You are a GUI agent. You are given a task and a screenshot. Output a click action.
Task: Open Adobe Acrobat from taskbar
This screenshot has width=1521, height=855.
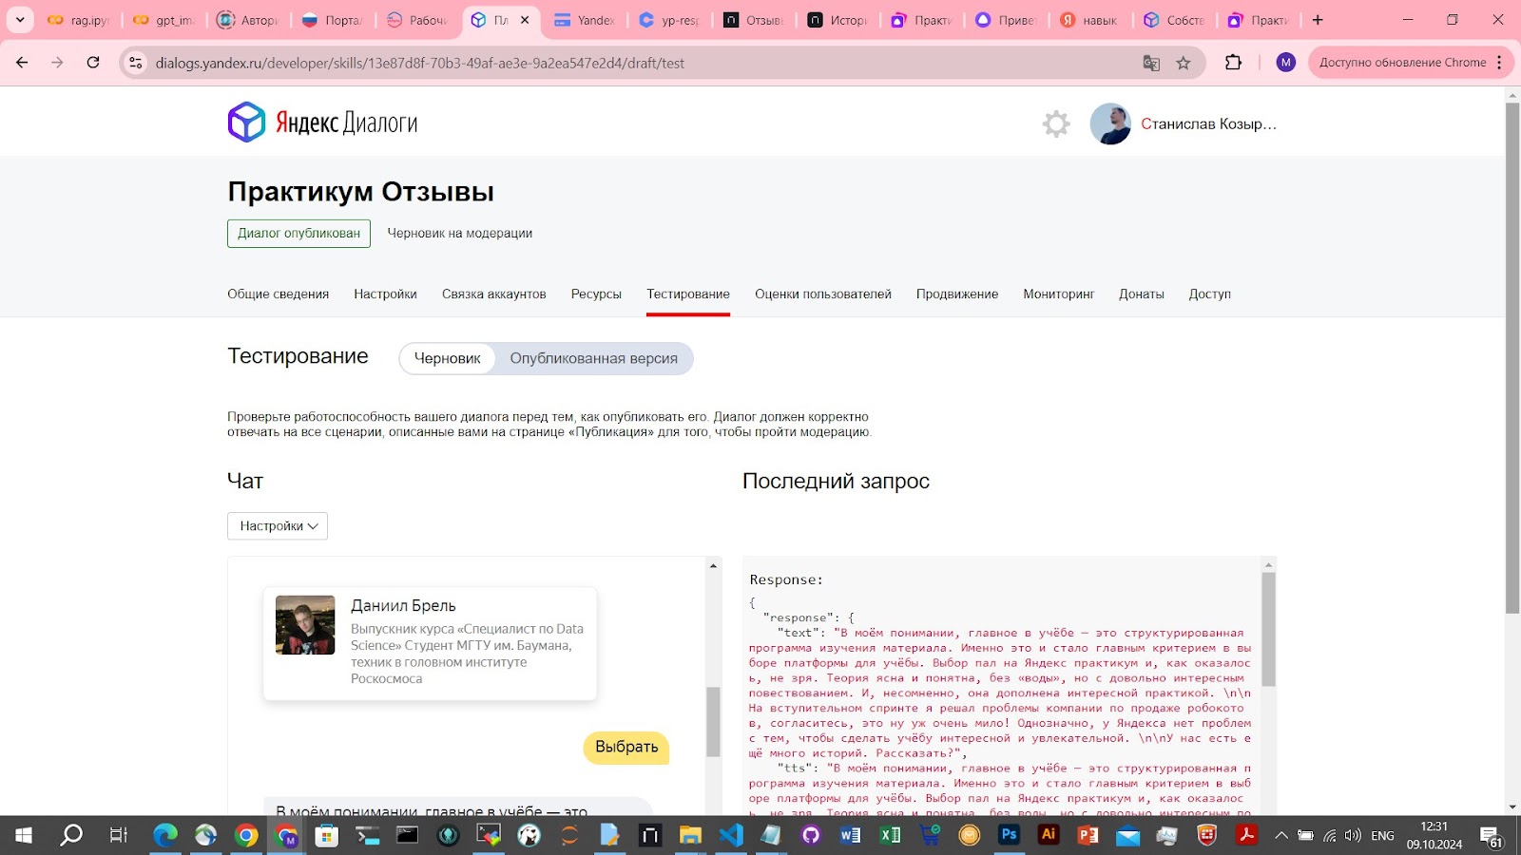pos(1246,835)
